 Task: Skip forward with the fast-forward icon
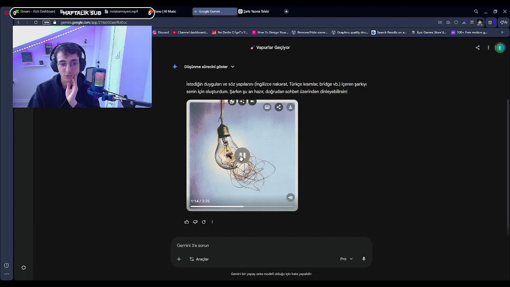point(252,102)
